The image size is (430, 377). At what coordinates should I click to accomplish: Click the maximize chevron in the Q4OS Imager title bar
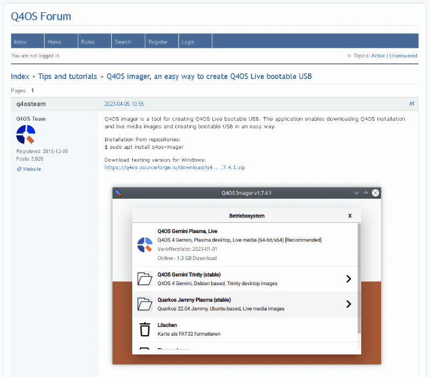366,193
